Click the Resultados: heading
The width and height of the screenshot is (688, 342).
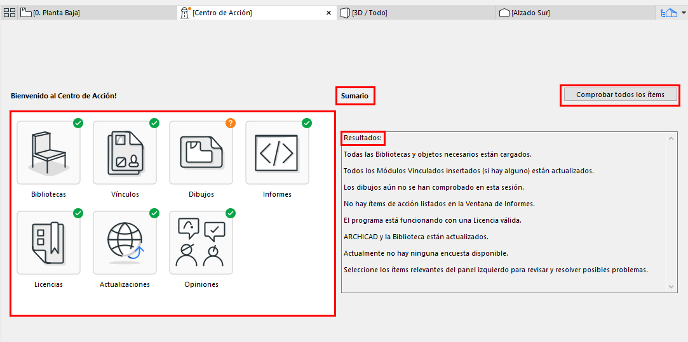click(x=363, y=138)
